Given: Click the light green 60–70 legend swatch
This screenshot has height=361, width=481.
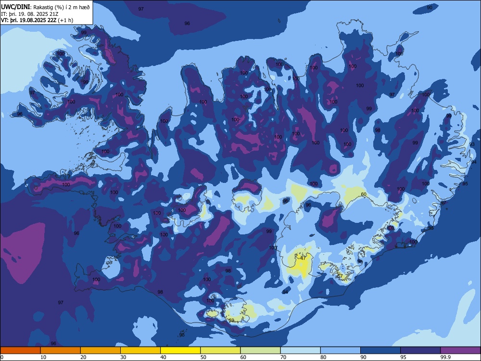Looking at the screenshot, I should click(260, 350).
